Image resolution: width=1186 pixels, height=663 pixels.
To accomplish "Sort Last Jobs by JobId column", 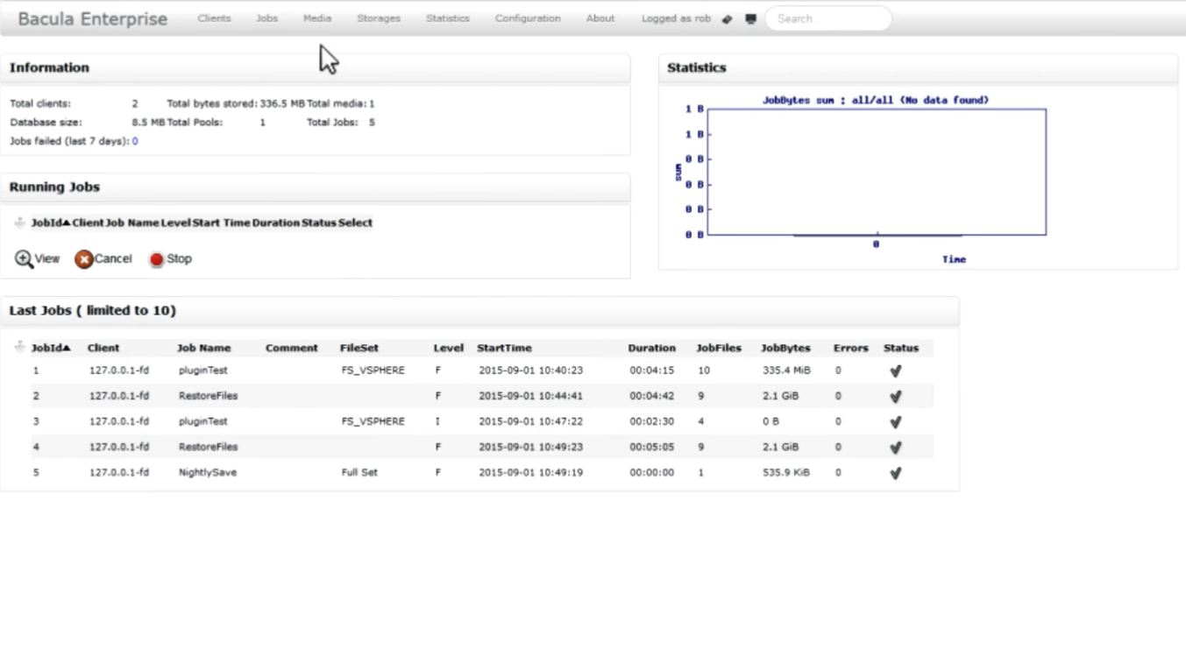I will pyautogui.click(x=51, y=348).
